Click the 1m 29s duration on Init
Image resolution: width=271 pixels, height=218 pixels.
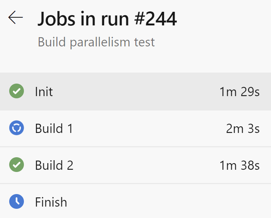(239, 92)
